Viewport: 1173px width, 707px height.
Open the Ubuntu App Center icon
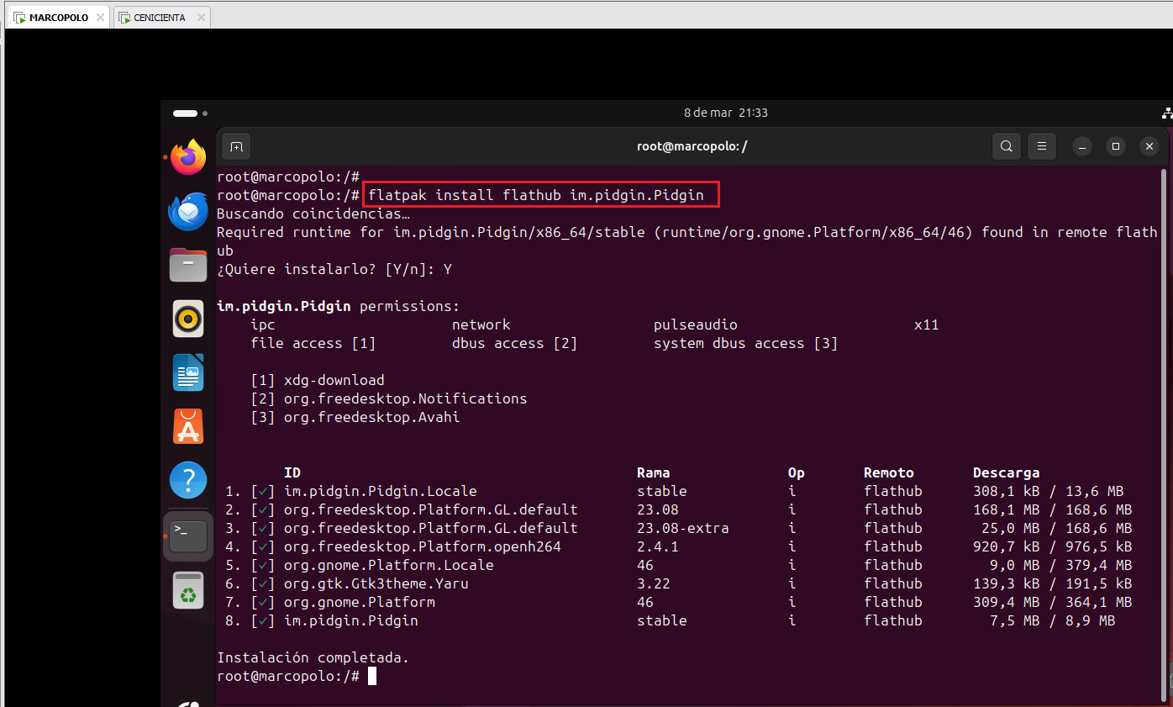[188, 426]
